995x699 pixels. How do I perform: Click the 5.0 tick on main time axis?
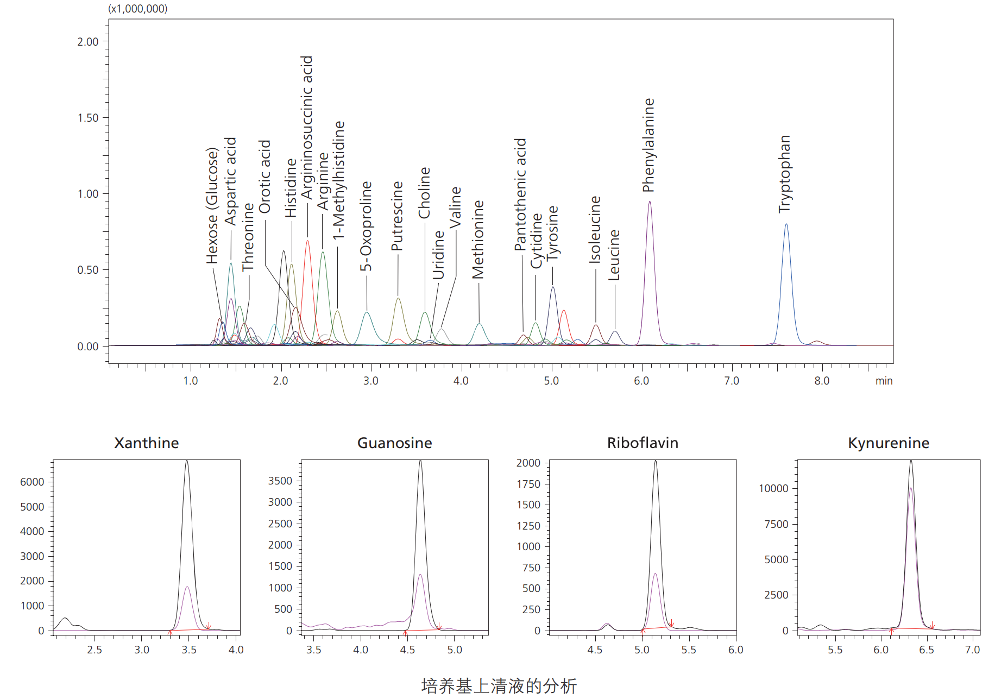coord(551,381)
